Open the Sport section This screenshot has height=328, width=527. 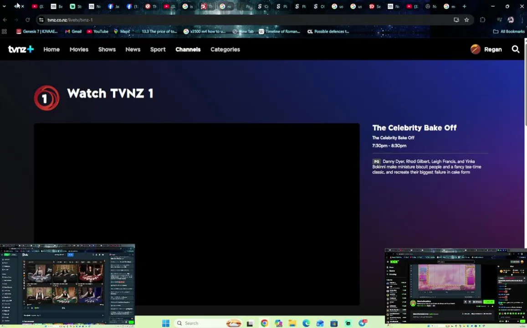[158, 49]
